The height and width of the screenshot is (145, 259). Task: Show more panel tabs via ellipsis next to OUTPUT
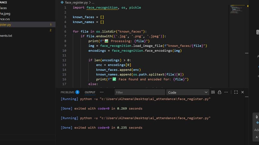(x=102, y=92)
